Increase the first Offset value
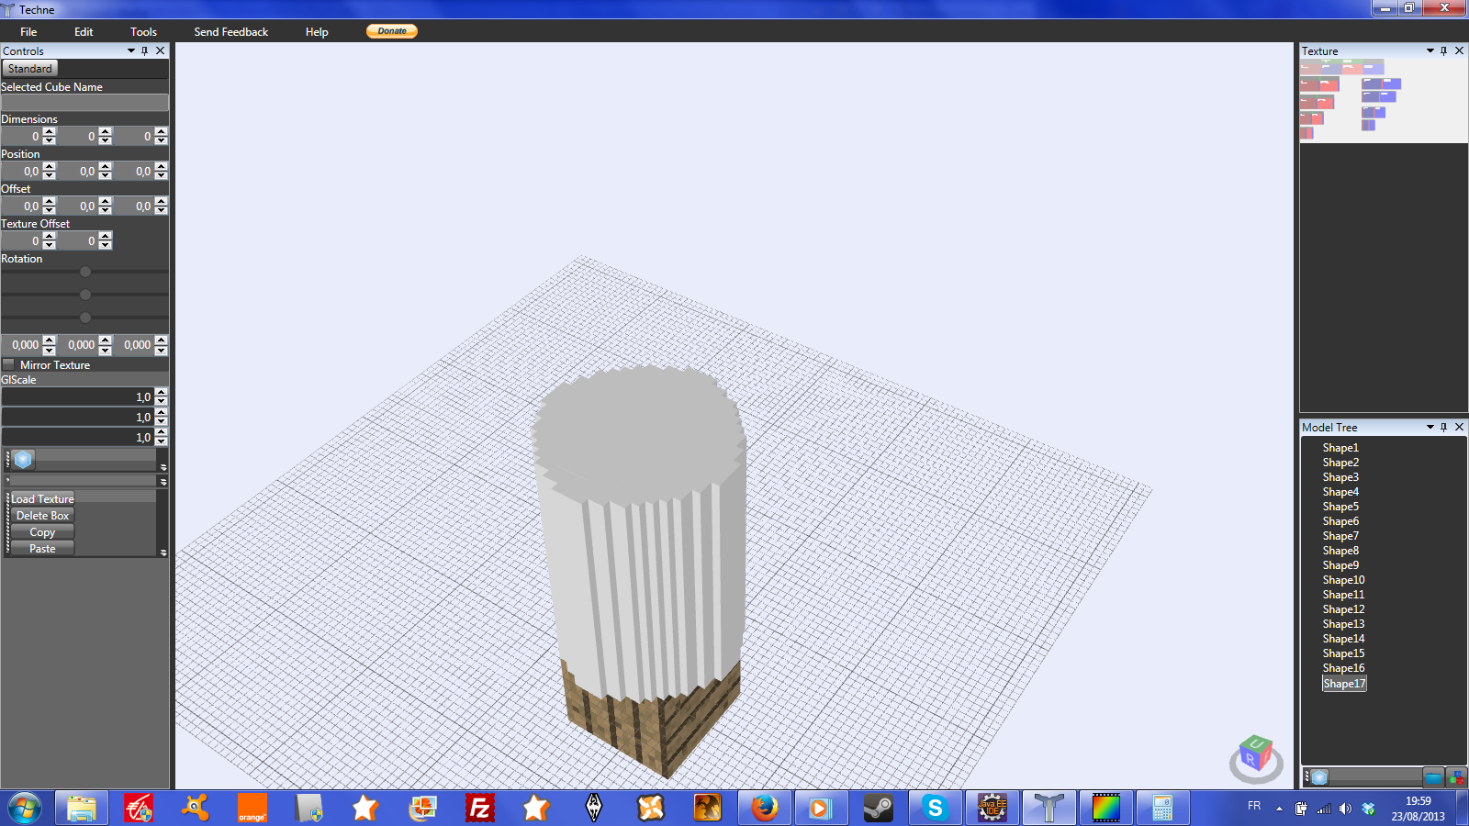The height and width of the screenshot is (826, 1469). [50, 201]
